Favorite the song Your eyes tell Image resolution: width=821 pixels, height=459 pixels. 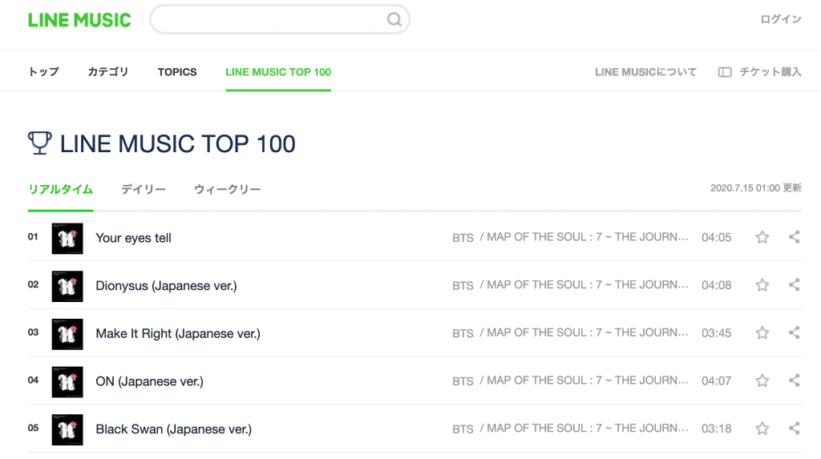(762, 237)
